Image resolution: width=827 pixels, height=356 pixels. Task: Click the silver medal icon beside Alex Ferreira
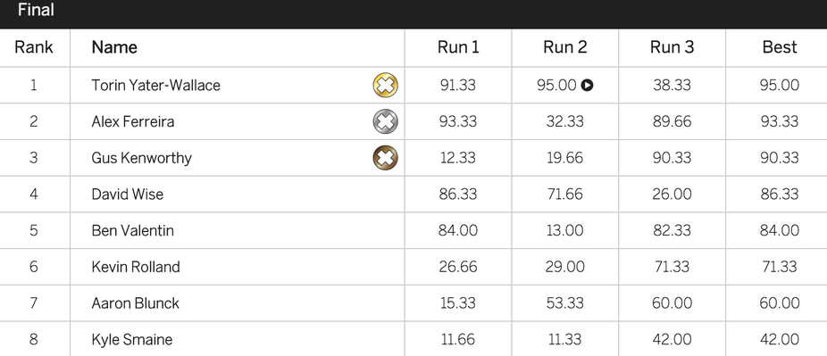click(386, 121)
